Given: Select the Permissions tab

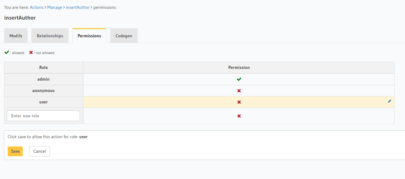Looking at the screenshot, I should 89,36.
